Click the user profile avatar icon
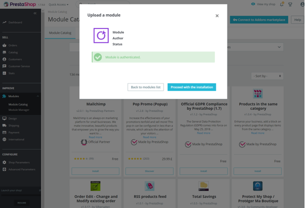Screen dimensions: 306x208 coord(302,4)
